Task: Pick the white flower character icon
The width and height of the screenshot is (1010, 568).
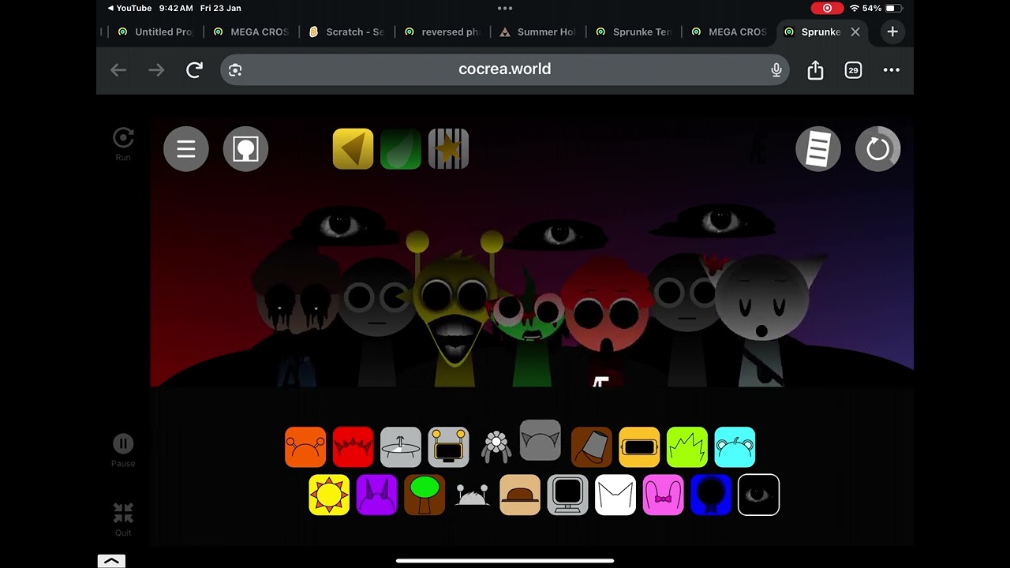Action: [x=496, y=447]
